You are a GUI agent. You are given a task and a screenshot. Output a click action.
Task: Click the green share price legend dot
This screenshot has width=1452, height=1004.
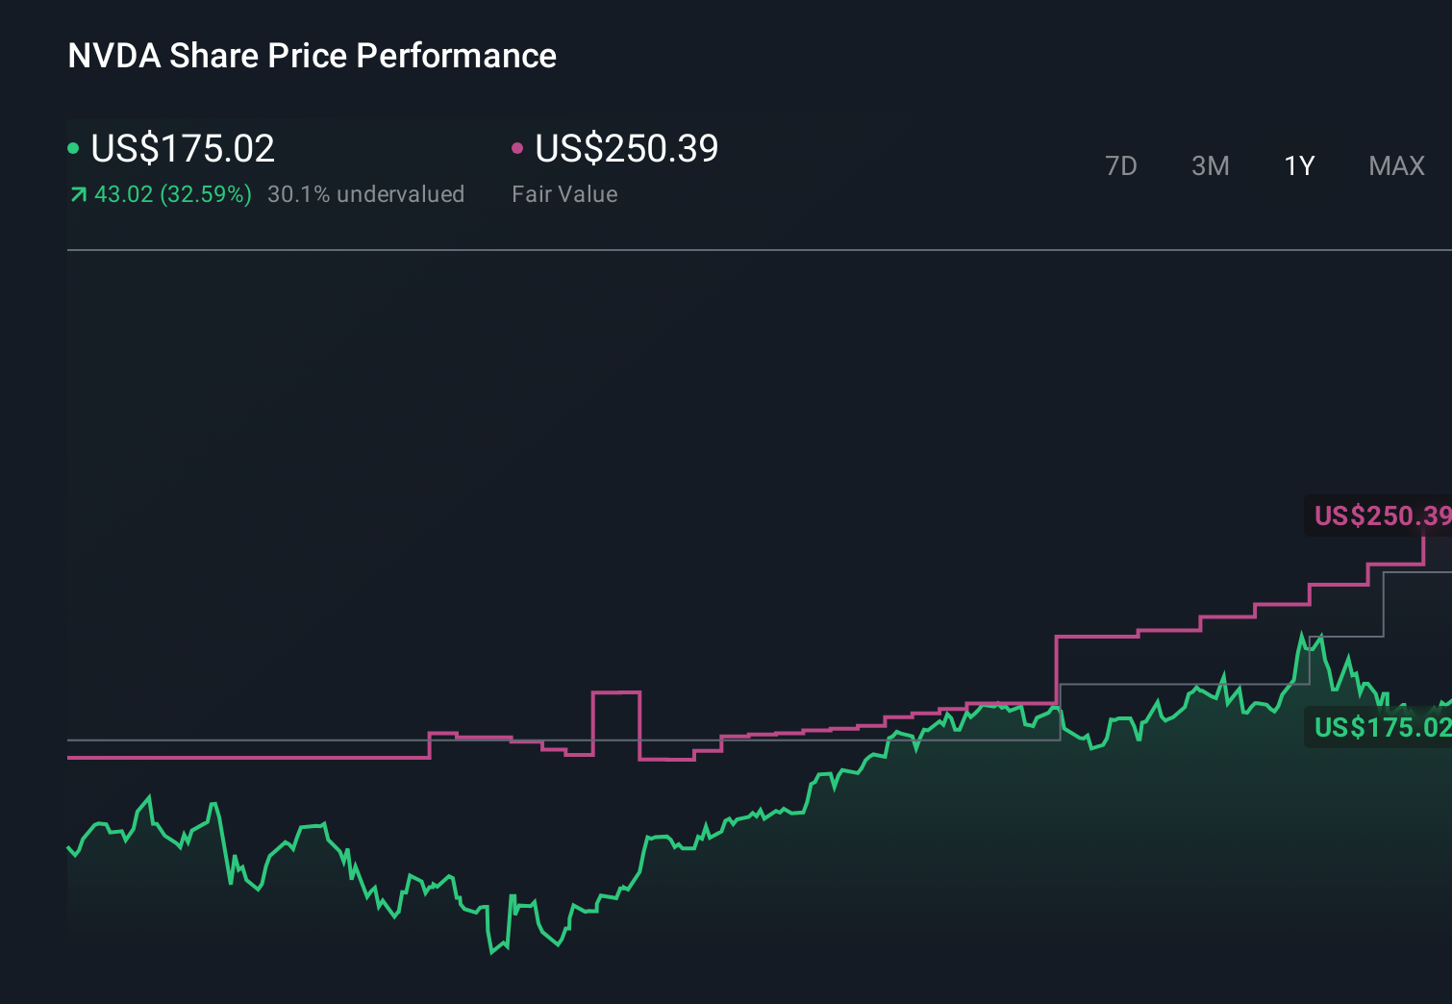point(73,148)
